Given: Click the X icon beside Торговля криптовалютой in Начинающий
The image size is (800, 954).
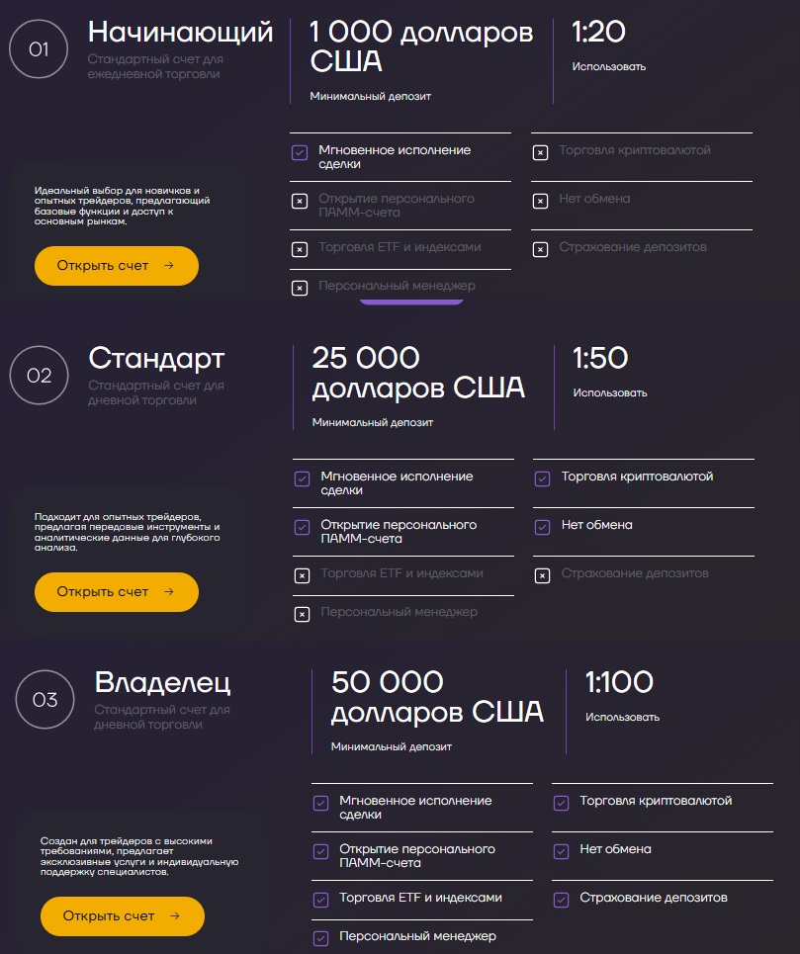Looking at the screenshot, I should point(540,152).
